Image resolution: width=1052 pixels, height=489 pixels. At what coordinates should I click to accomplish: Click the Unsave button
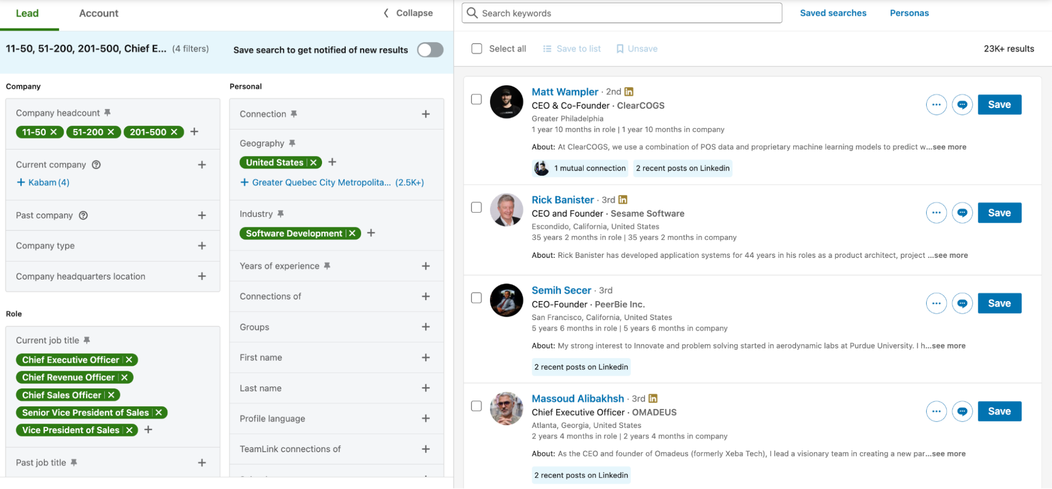click(x=637, y=49)
